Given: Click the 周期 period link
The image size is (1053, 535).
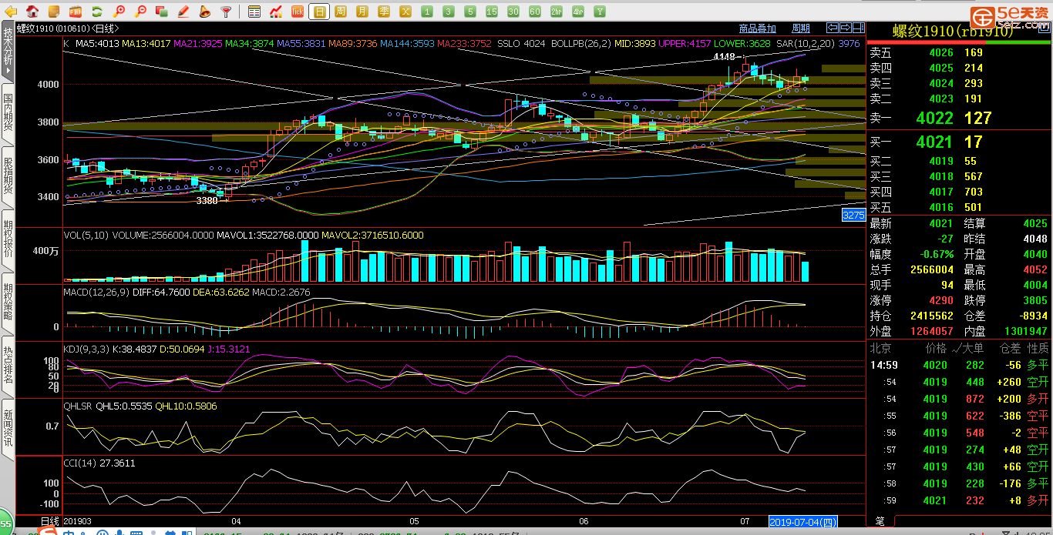Looking at the screenshot, I should click(801, 28).
